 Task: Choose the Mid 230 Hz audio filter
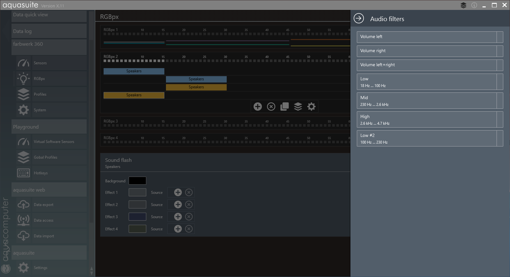coord(427,101)
